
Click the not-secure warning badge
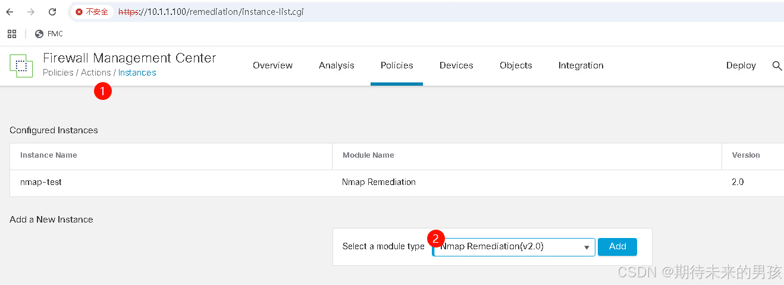click(92, 12)
